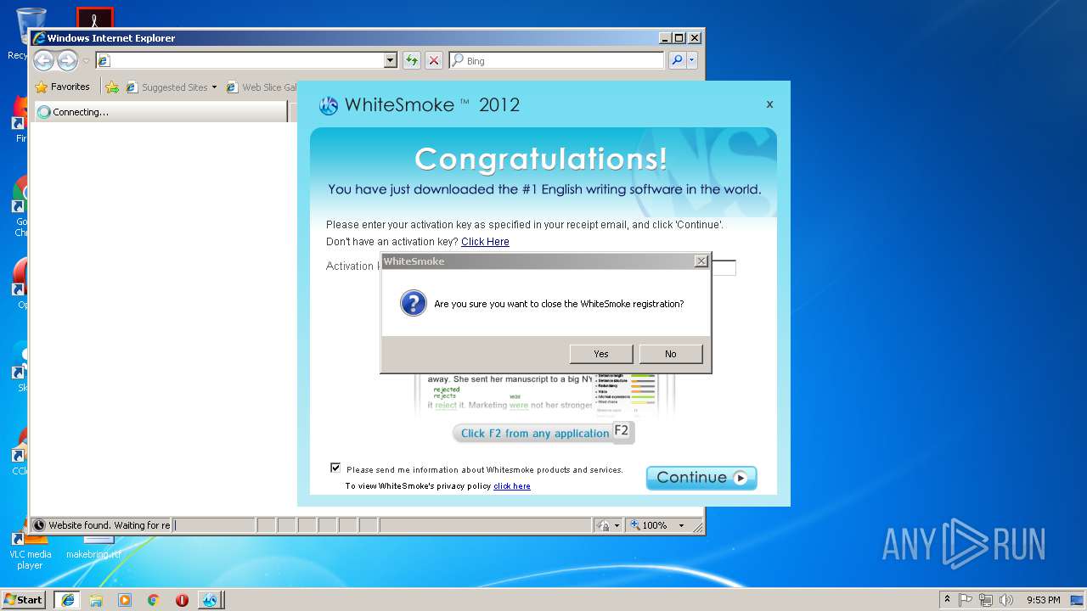This screenshot has width=1087, height=611.
Task: Uncheck 'Please send me information' checkbox
Action: click(x=335, y=468)
